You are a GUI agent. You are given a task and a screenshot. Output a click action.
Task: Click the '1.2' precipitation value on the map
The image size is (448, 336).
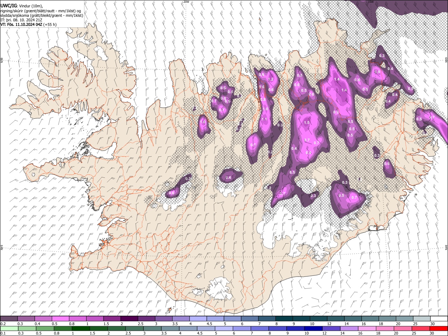pos(270,79)
